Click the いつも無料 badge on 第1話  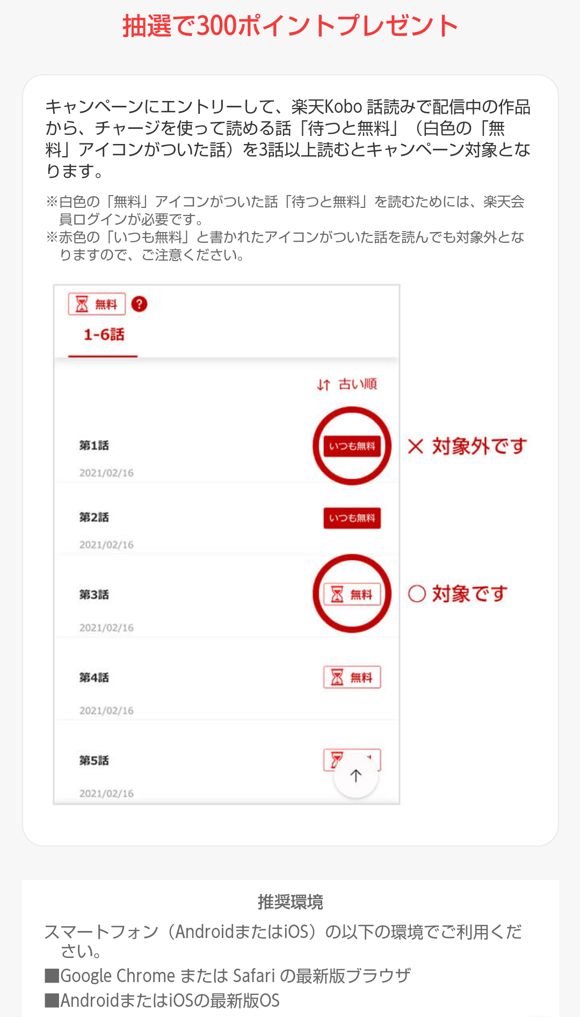(352, 446)
